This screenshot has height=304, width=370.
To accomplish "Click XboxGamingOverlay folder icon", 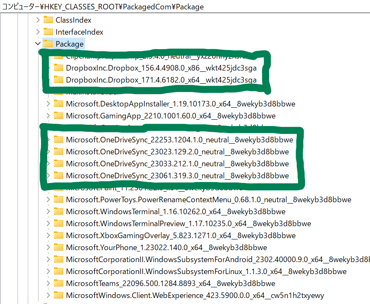I will [x=59, y=235].
